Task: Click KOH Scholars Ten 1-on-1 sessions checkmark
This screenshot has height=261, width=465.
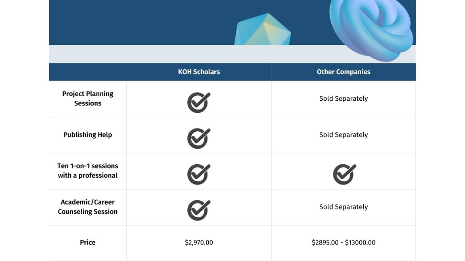Action: tap(199, 174)
